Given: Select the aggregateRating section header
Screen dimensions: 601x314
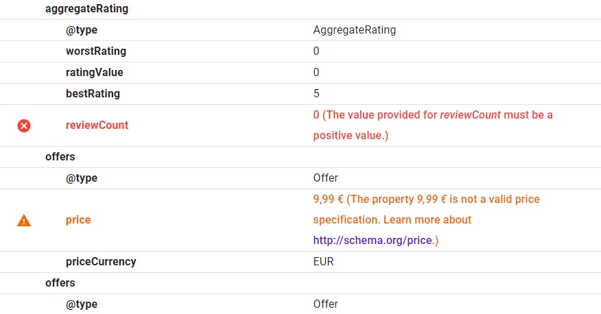Looking at the screenshot, I should pos(77,9).
